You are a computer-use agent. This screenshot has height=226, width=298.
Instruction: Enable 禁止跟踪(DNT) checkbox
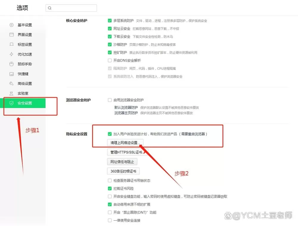pyautogui.click(x=110, y=212)
